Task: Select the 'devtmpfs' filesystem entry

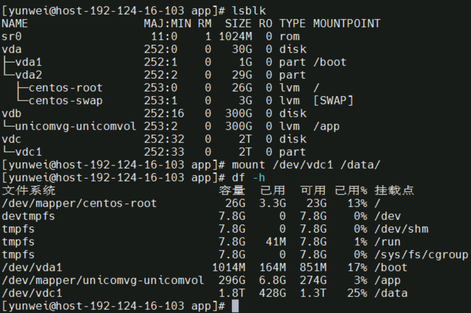Action: pyautogui.click(x=28, y=216)
